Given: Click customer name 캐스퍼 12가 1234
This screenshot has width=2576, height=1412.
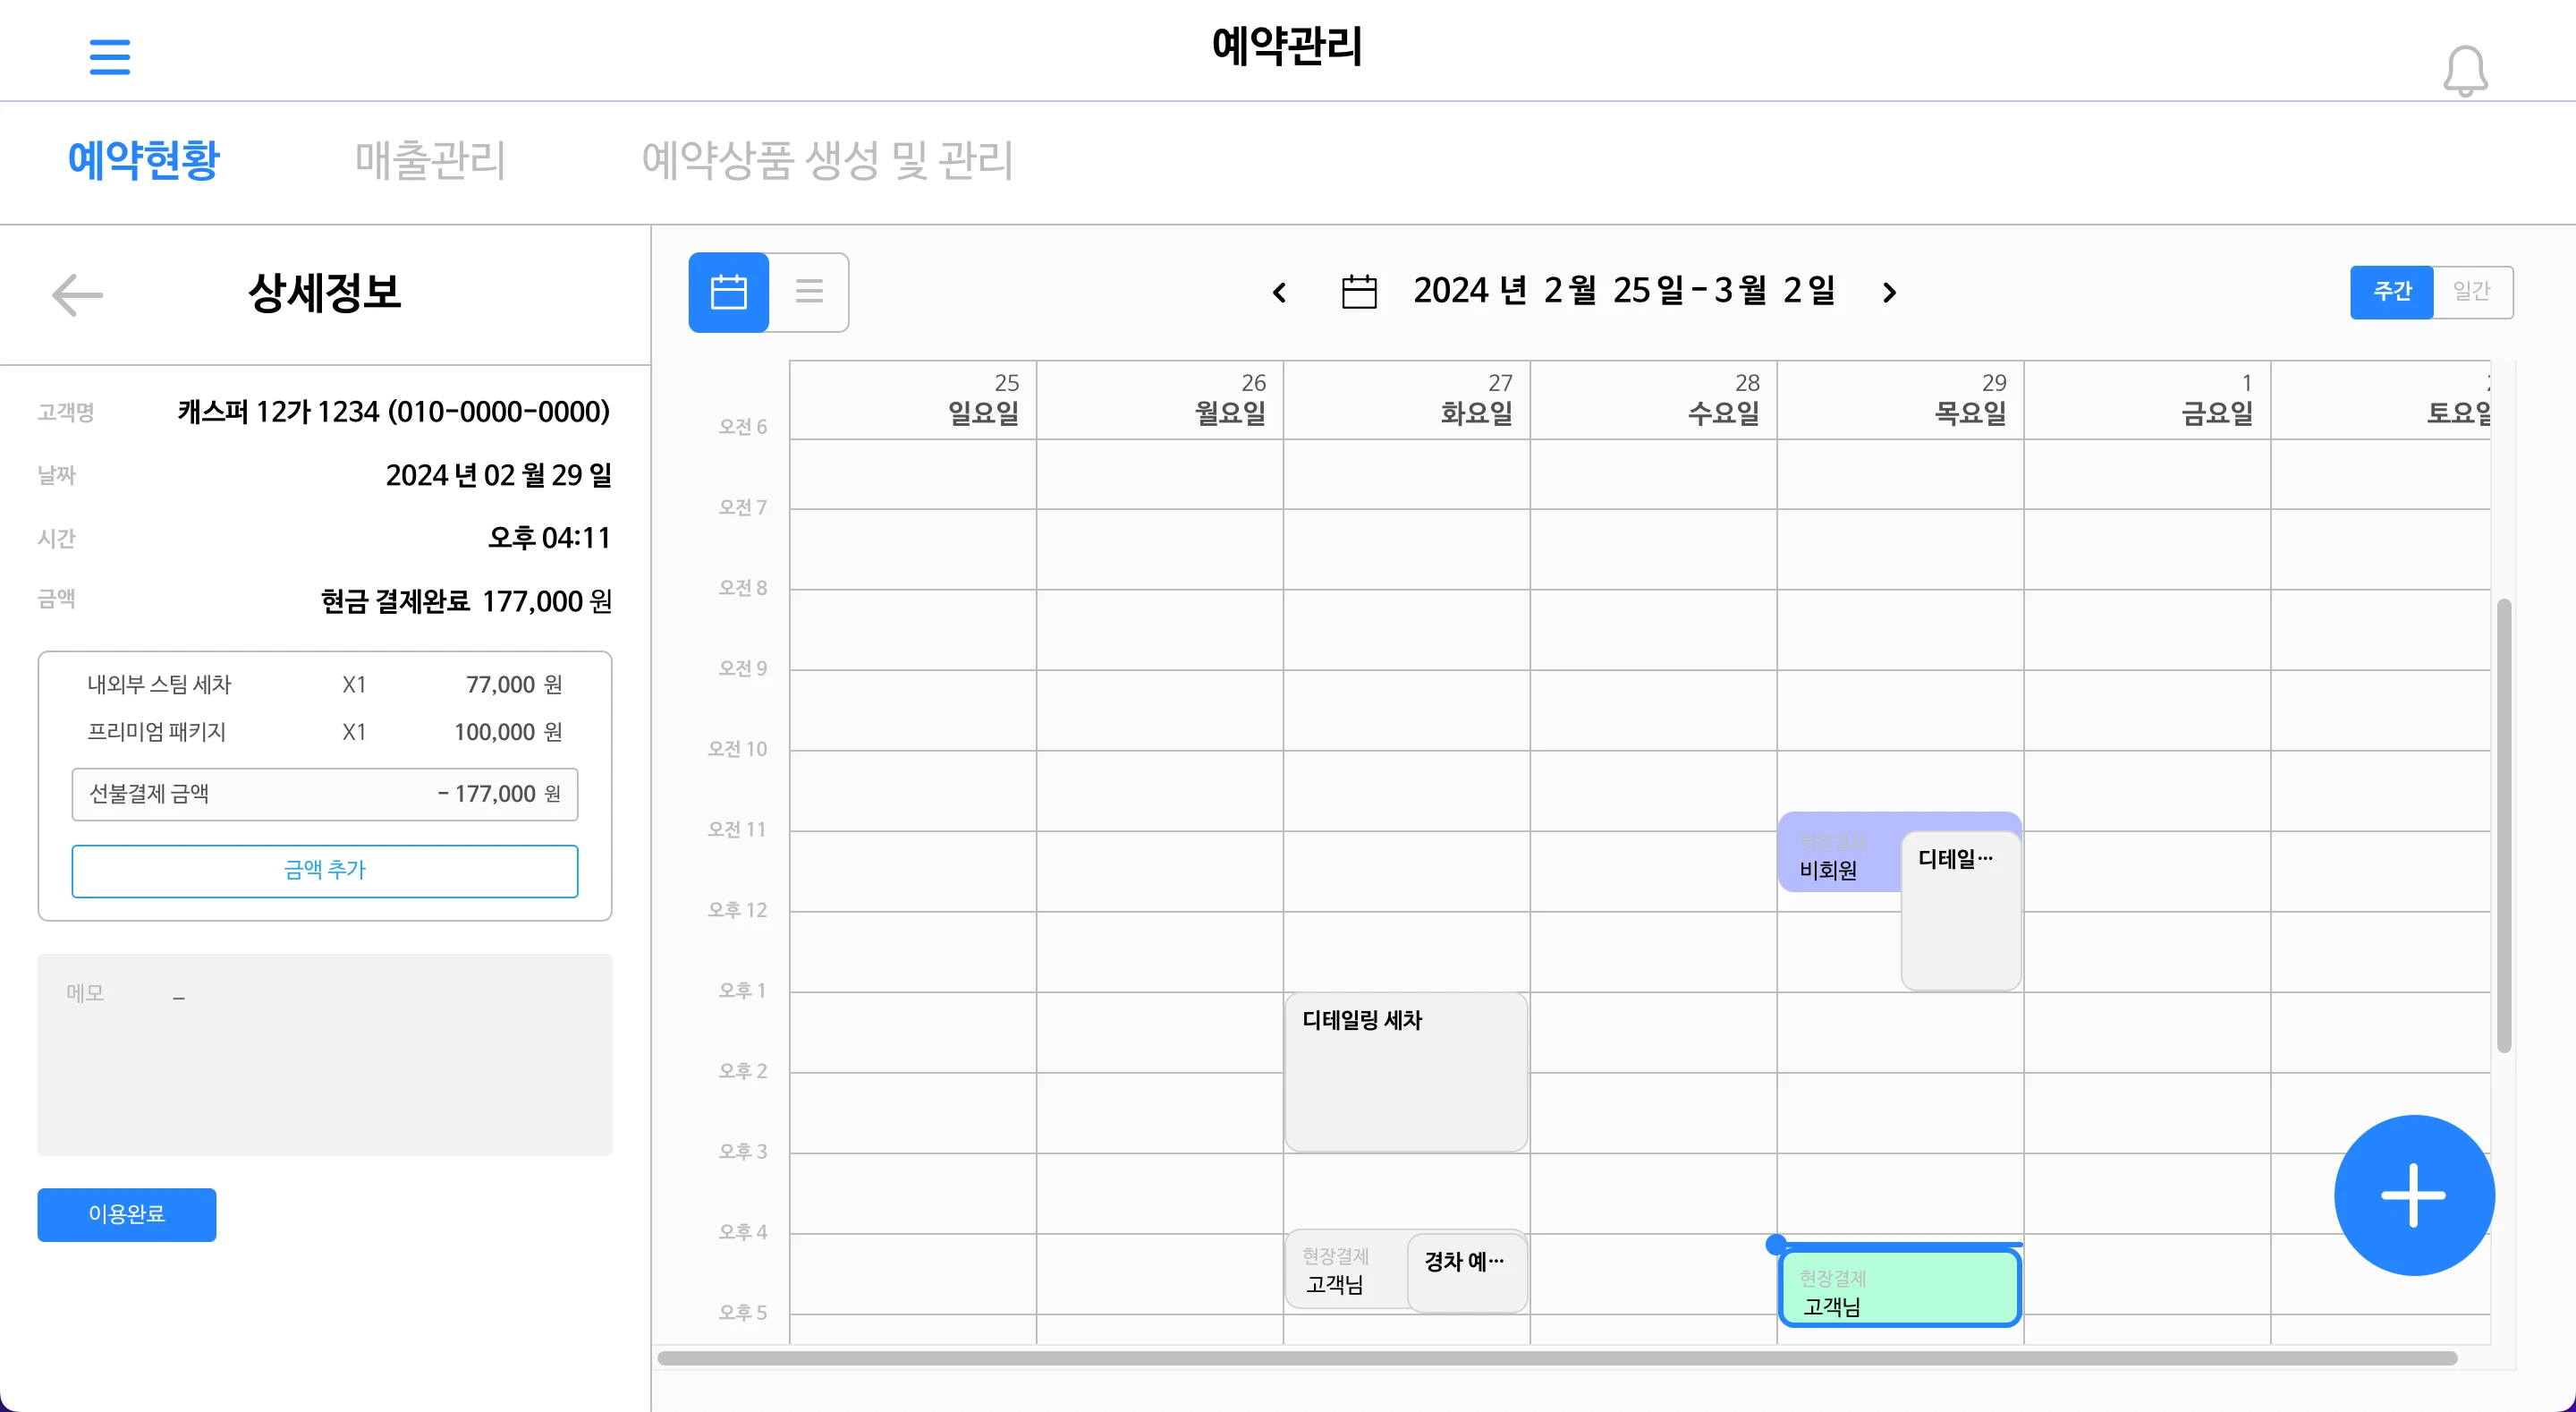Looking at the screenshot, I should [x=394, y=412].
